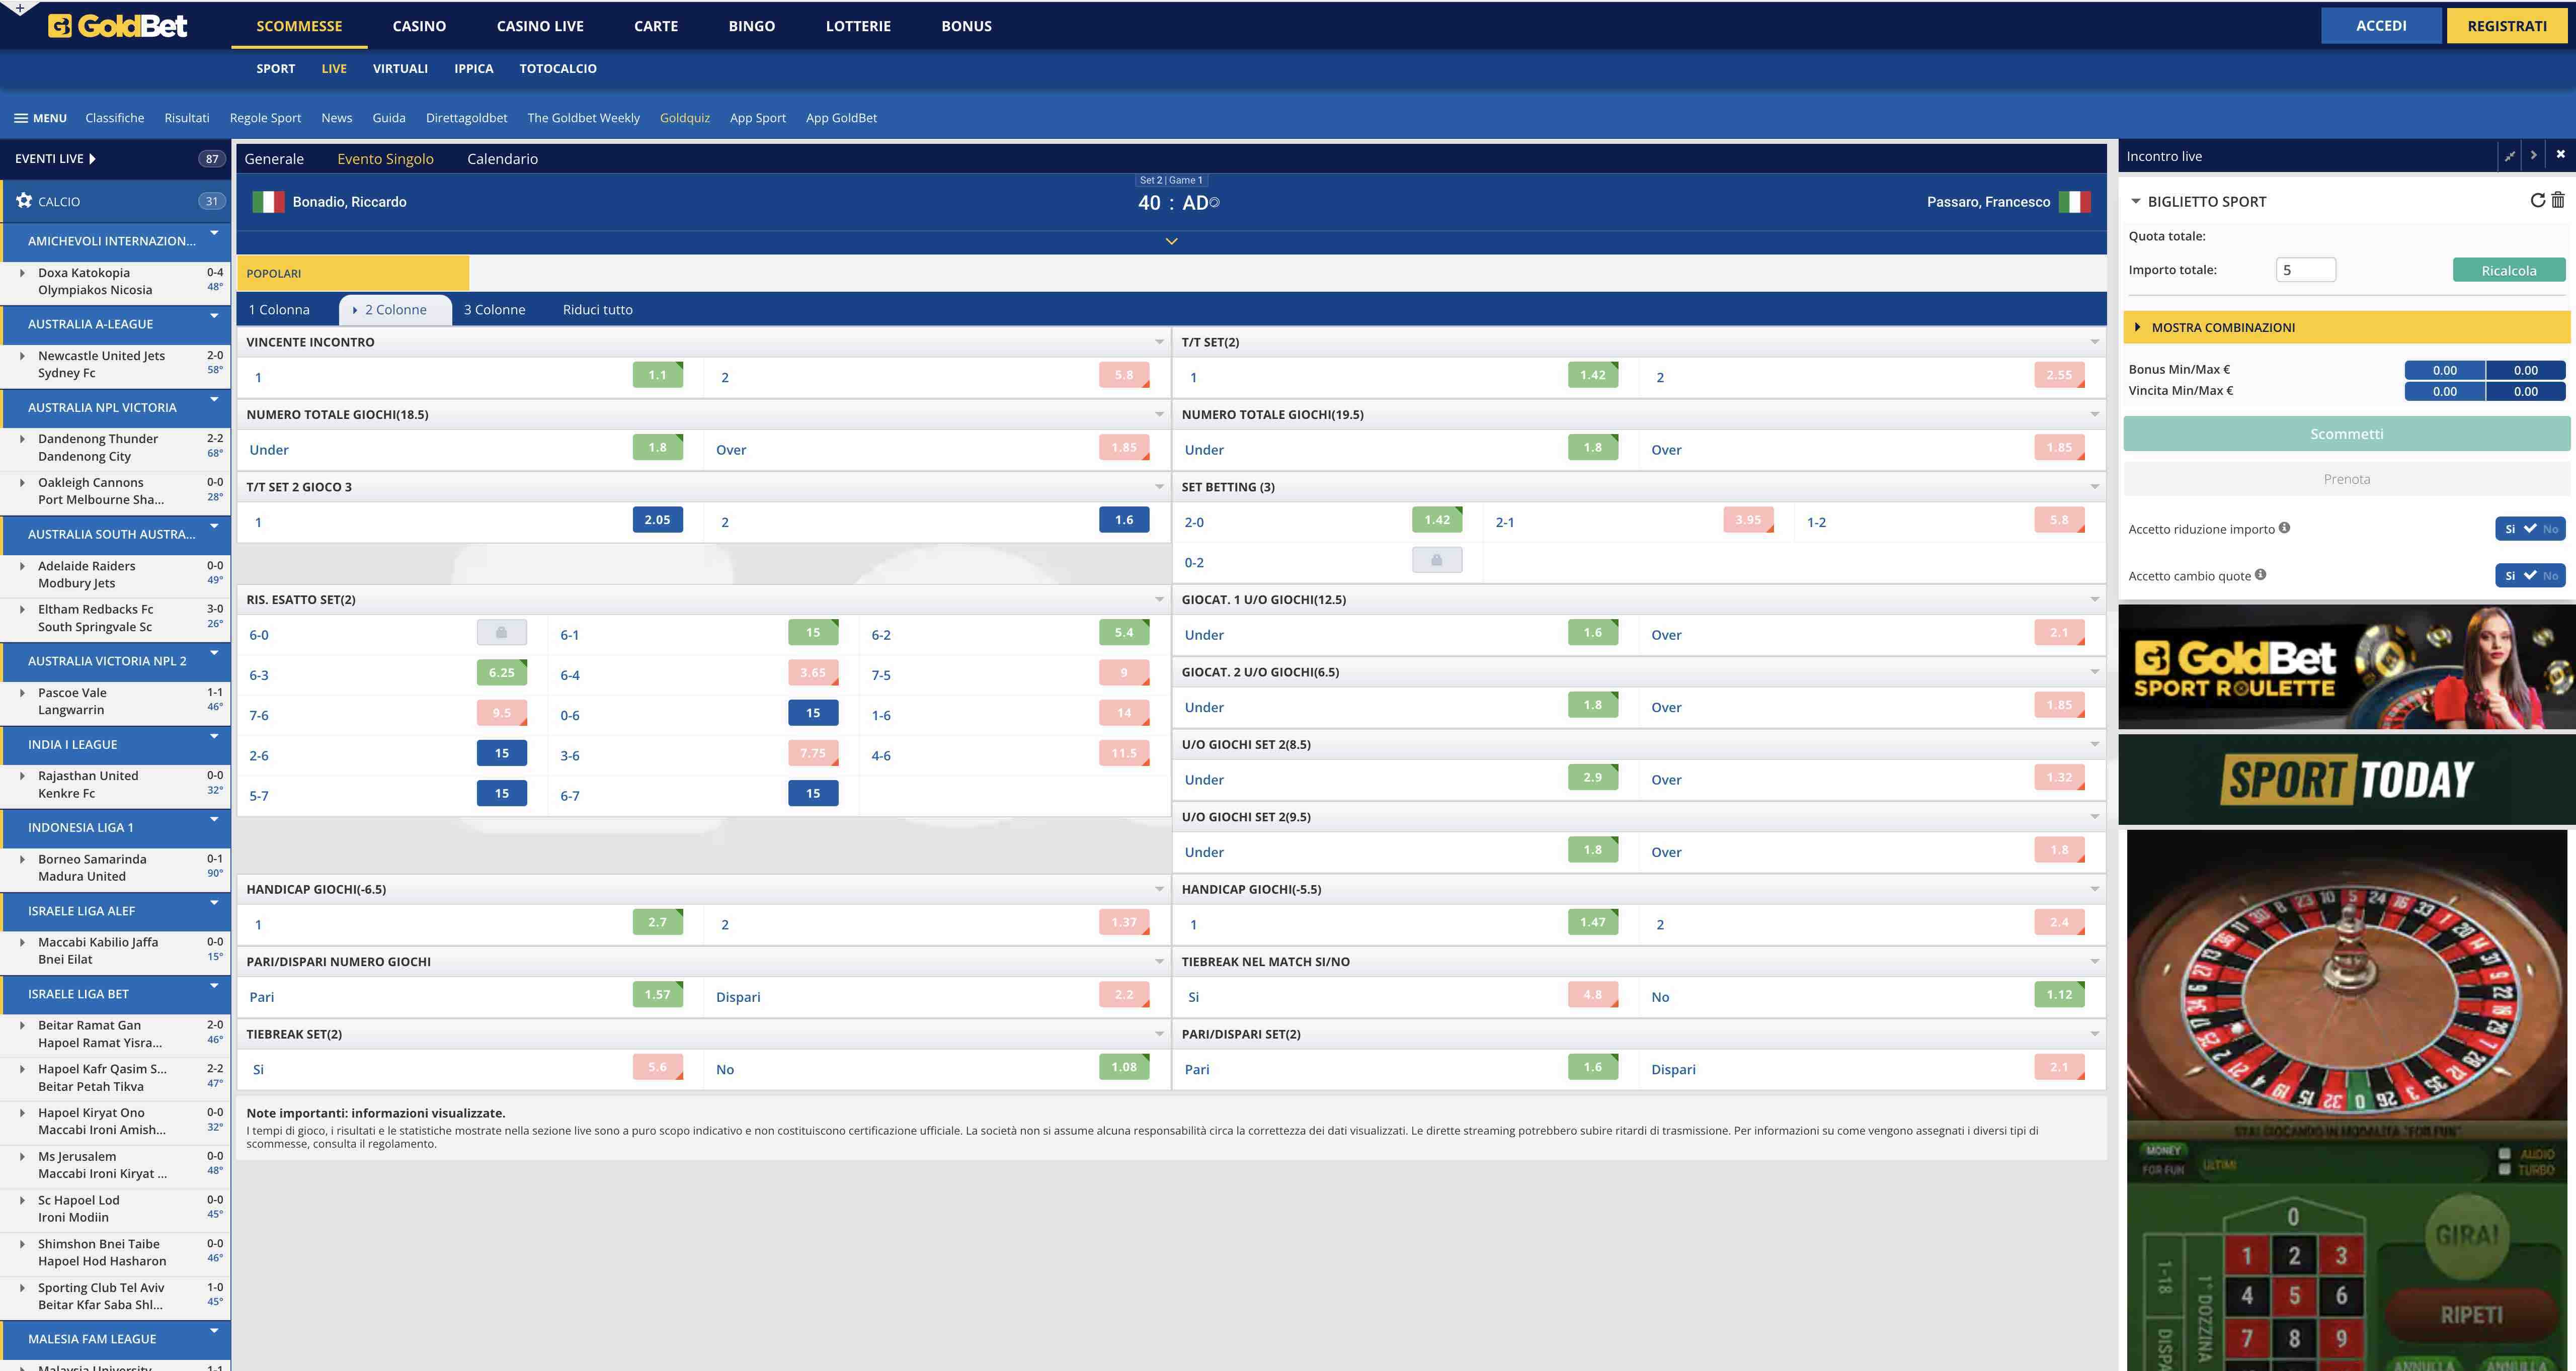Click the info icon beside Accetto cambio quote
Viewport: 2576px width, 1371px height.
tap(2260, 574)
